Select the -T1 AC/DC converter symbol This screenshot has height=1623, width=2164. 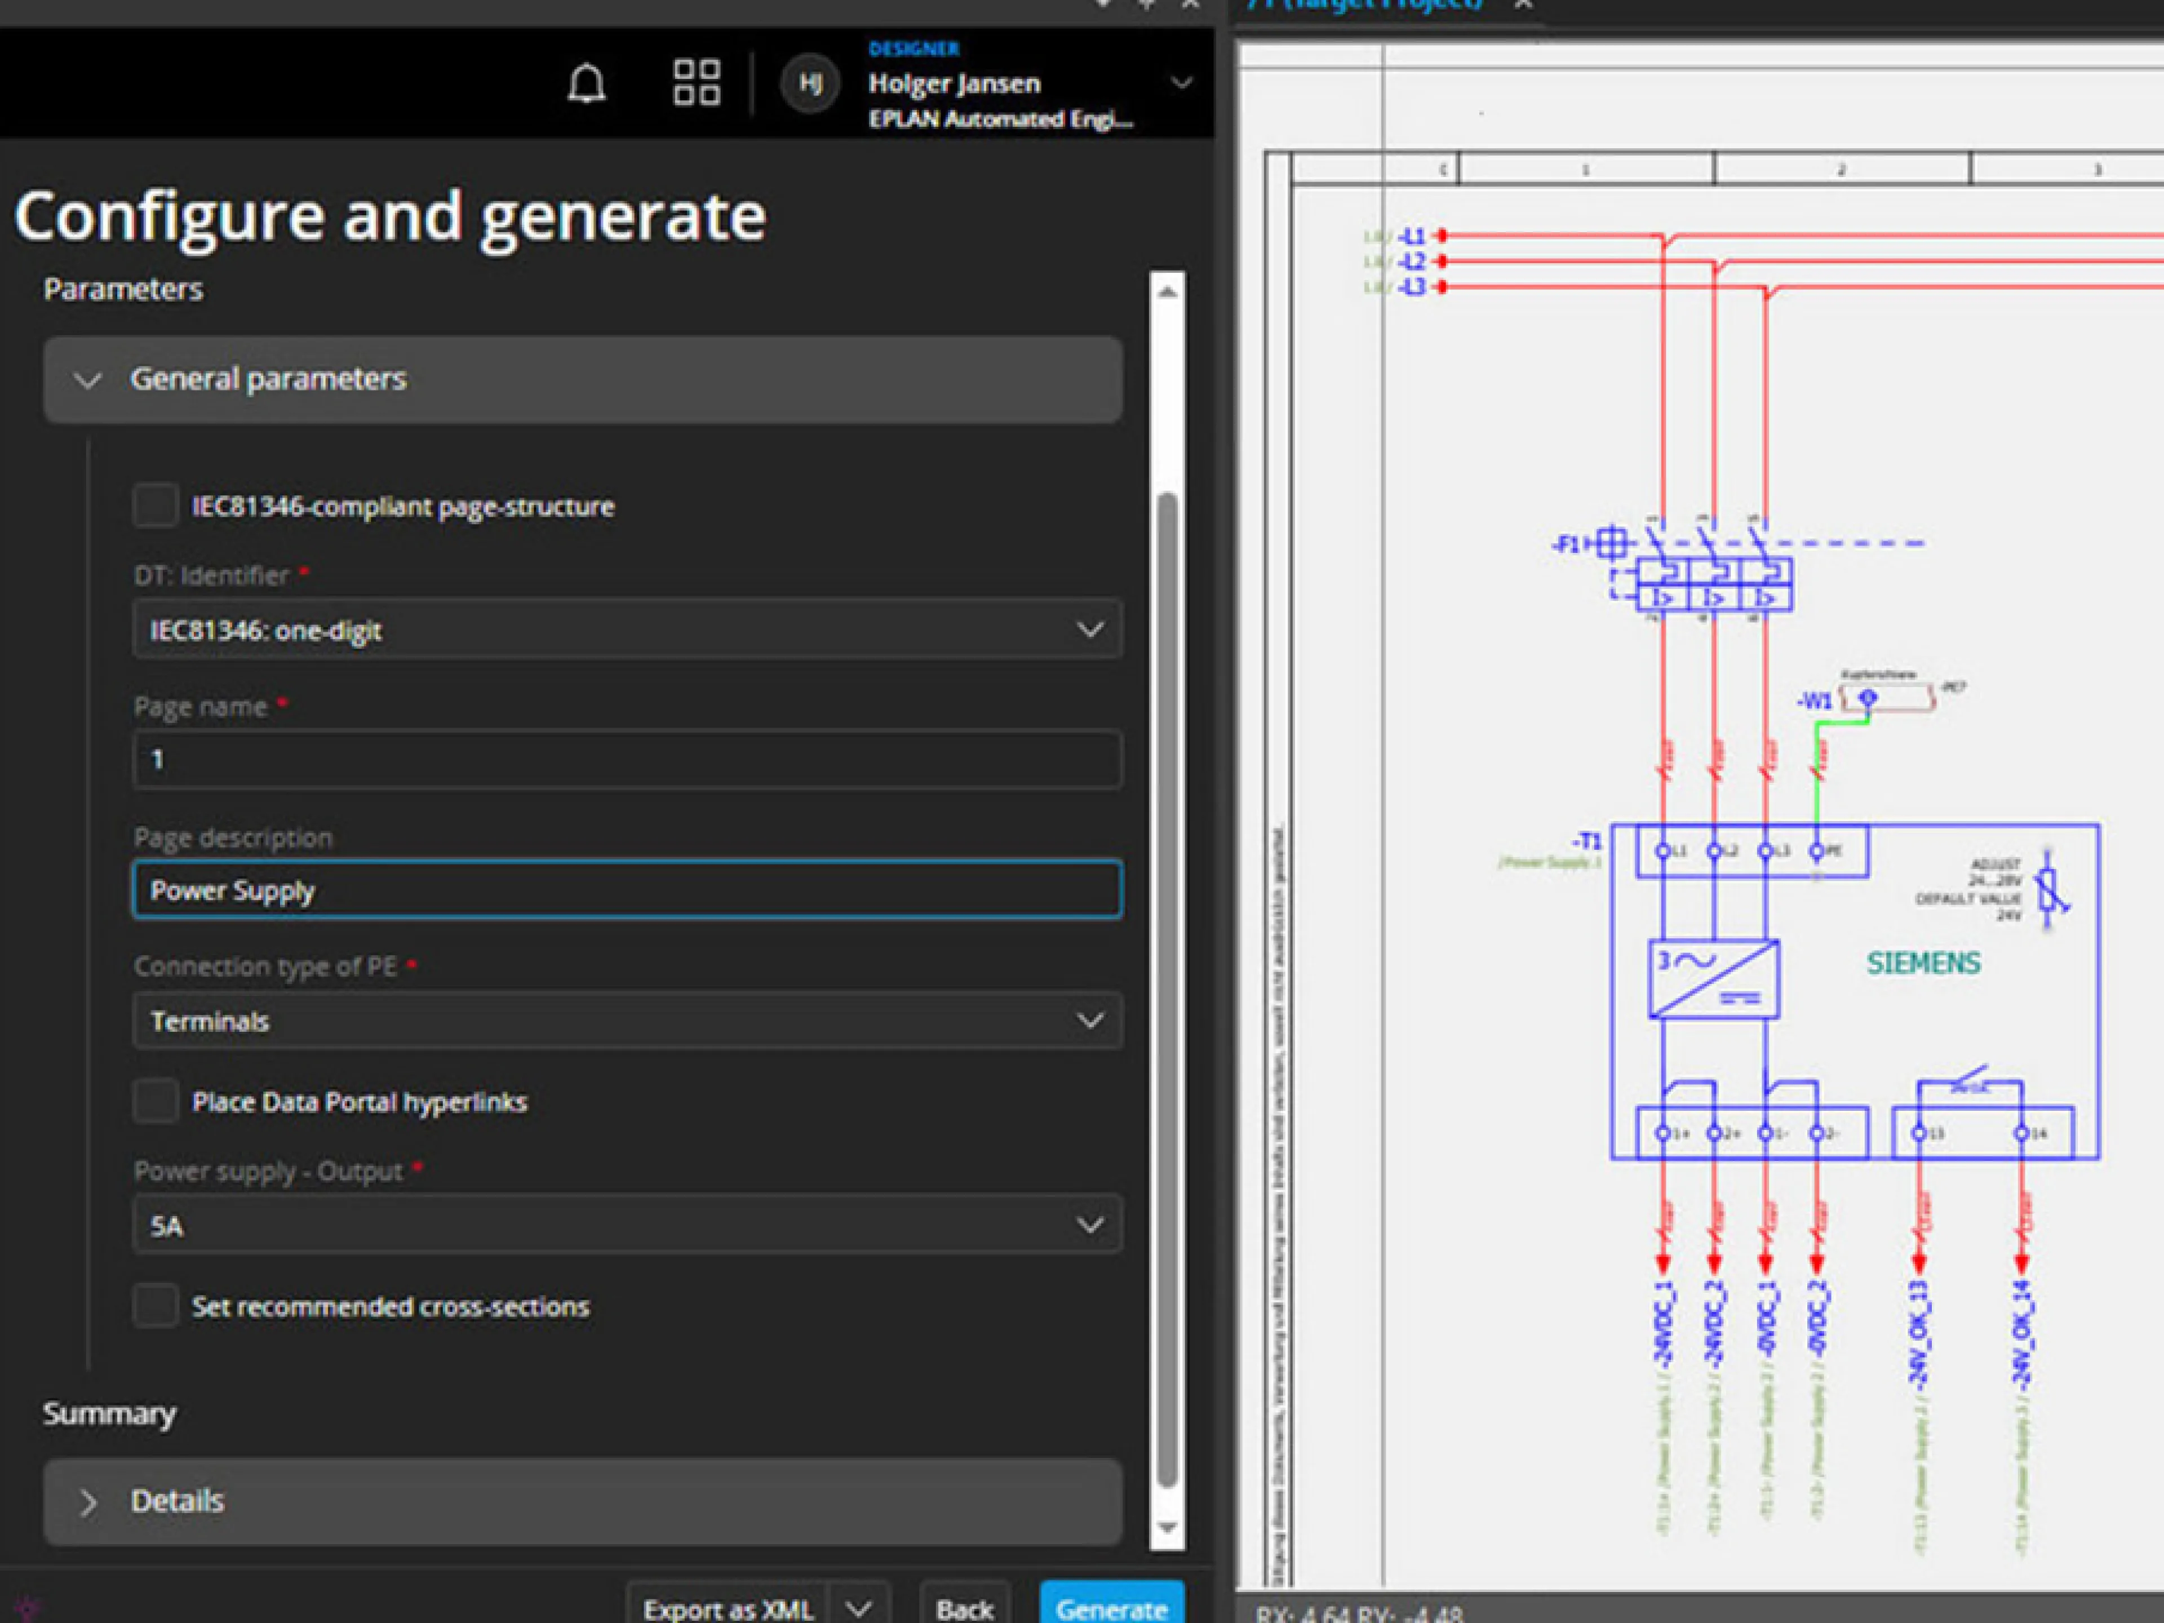coord(1714,979)
